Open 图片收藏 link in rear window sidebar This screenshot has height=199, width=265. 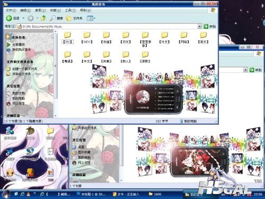click(84, 152)
